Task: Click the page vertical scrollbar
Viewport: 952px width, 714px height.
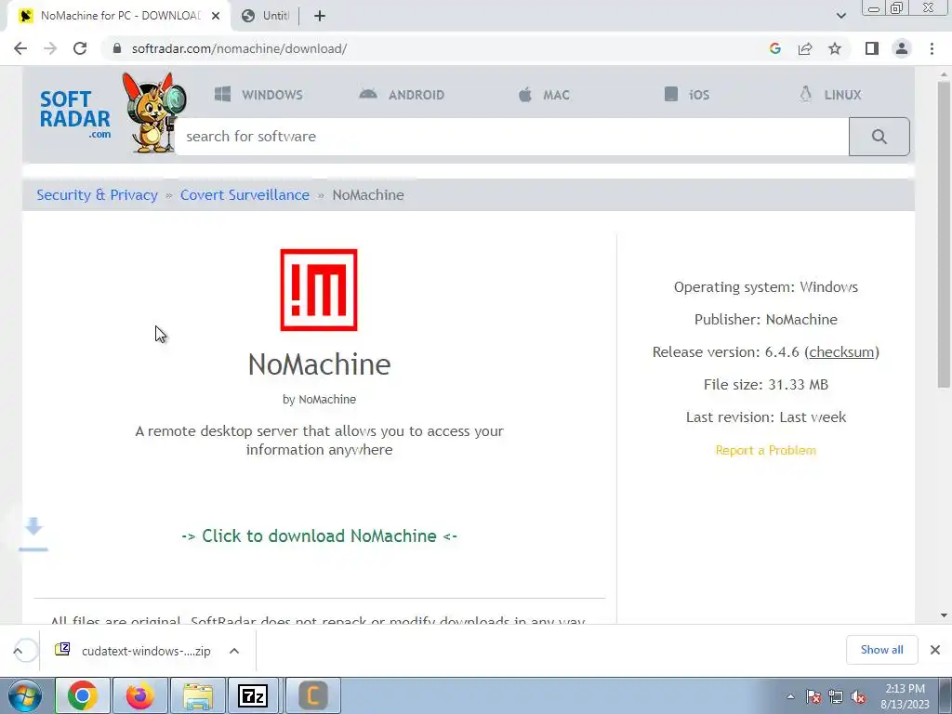Action: coord(944,233)
